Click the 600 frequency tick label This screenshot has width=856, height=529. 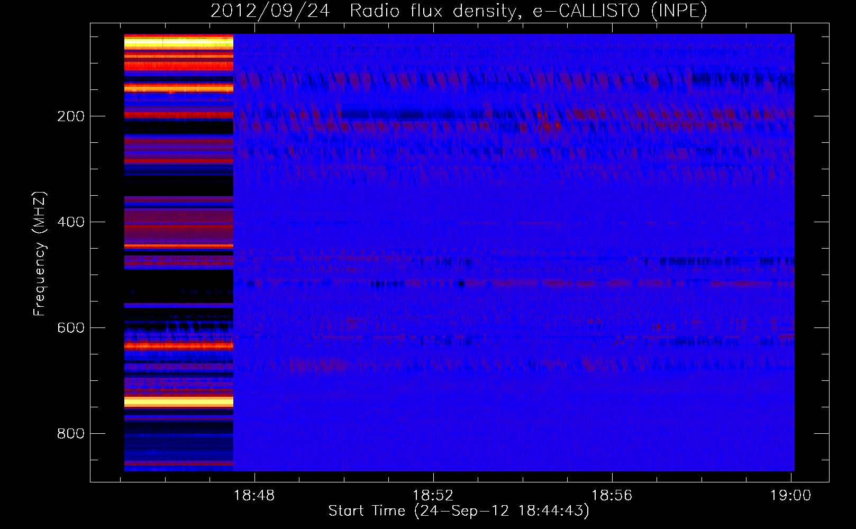pyautogui.click(x=71, y=328)
